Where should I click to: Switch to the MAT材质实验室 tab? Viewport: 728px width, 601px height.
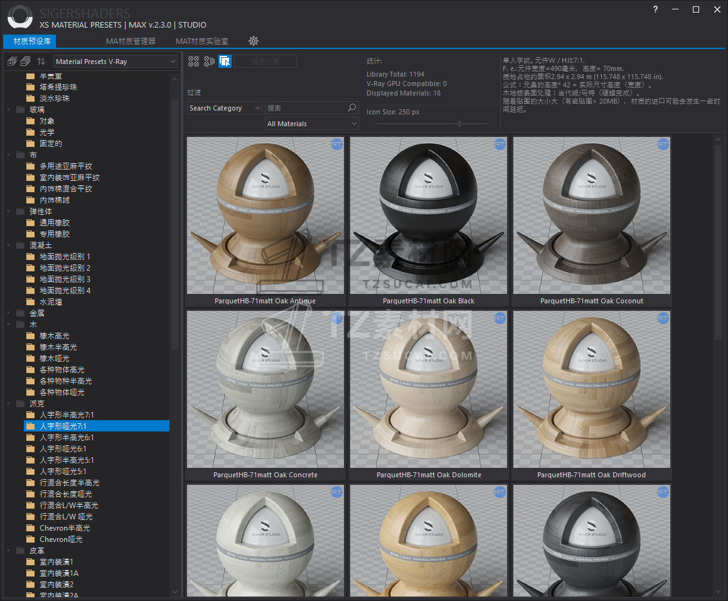pos(202,41)
